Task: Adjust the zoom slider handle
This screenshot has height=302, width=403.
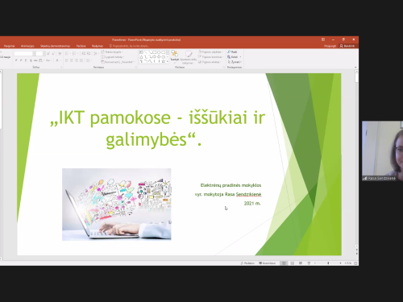Action: pyautogui.click(x=328, y=263)
